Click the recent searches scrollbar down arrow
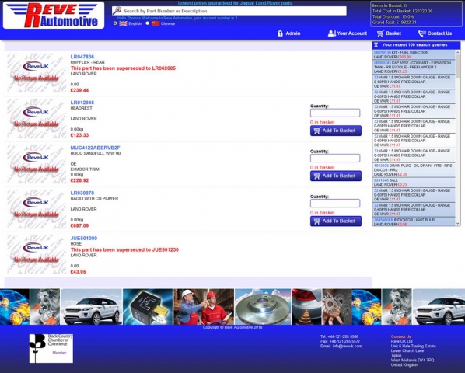Image resolution: width=465 pixels, height=373 pixels. pos(457,224)
